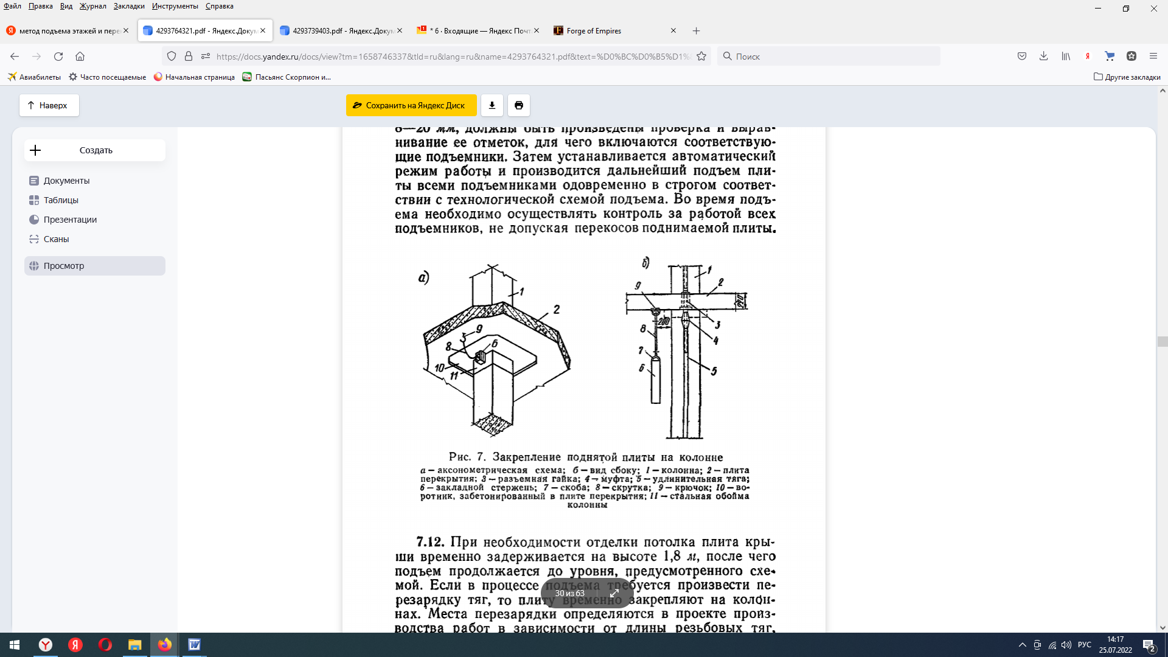Viewport: 1168px width, 657px height.
Task: Select Просмотр in the sidebar
Action: [x=95, y=266]
